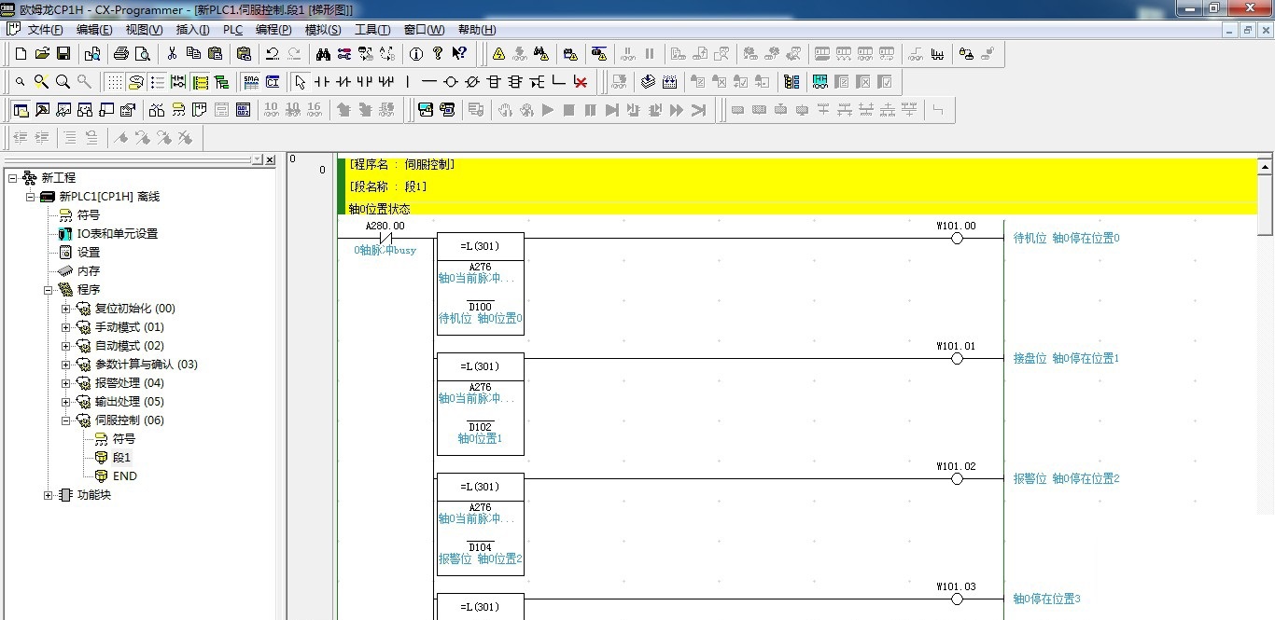Click the A280.00 contact on rung
The height and width of the screenshot is (620, 1275).
coord(385,238)
